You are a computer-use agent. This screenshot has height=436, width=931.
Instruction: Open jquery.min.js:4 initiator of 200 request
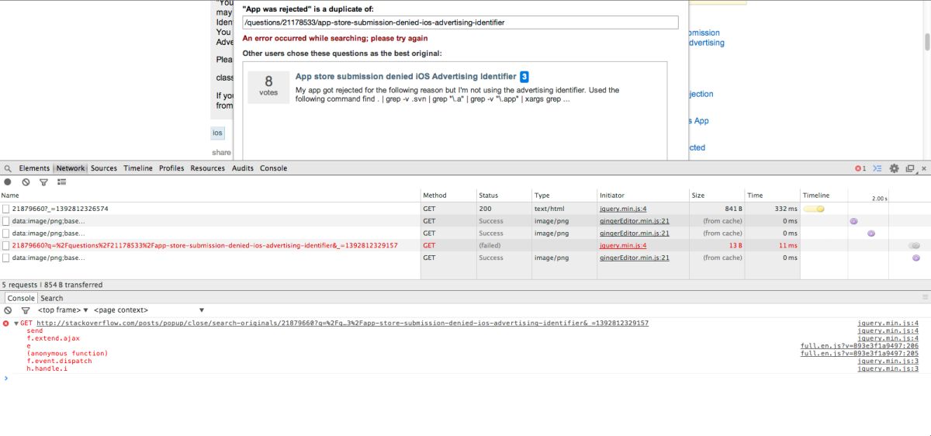623,209
